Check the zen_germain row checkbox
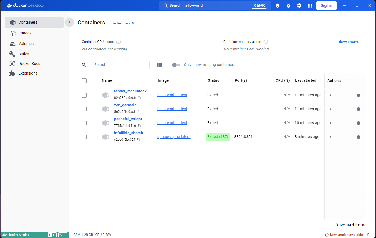The width and height of the screenshot is (376, 238). click(x=84, y=109)
